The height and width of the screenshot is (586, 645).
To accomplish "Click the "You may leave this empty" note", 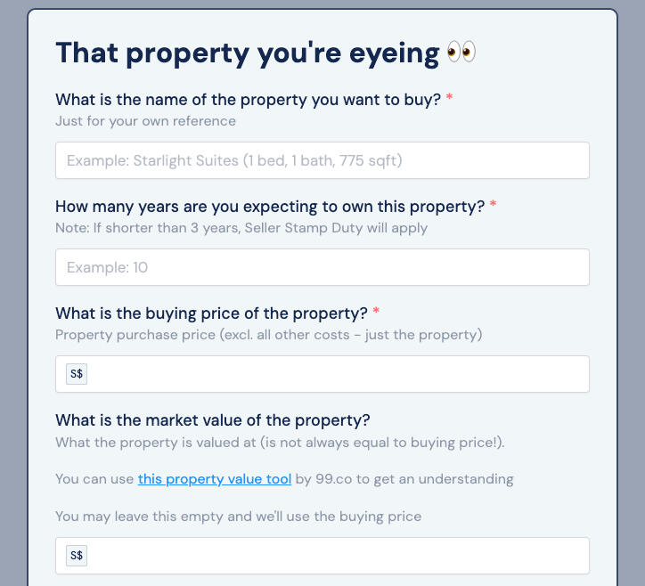I will 238,516.
